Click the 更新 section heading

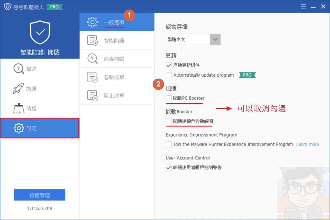tap(171, 55)
